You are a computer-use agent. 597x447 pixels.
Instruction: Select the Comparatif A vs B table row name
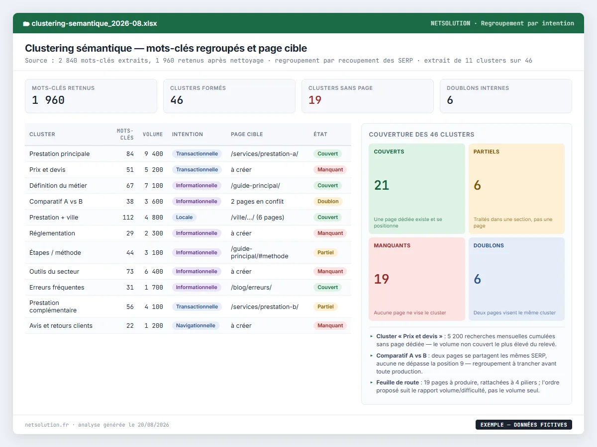[56, 202]
